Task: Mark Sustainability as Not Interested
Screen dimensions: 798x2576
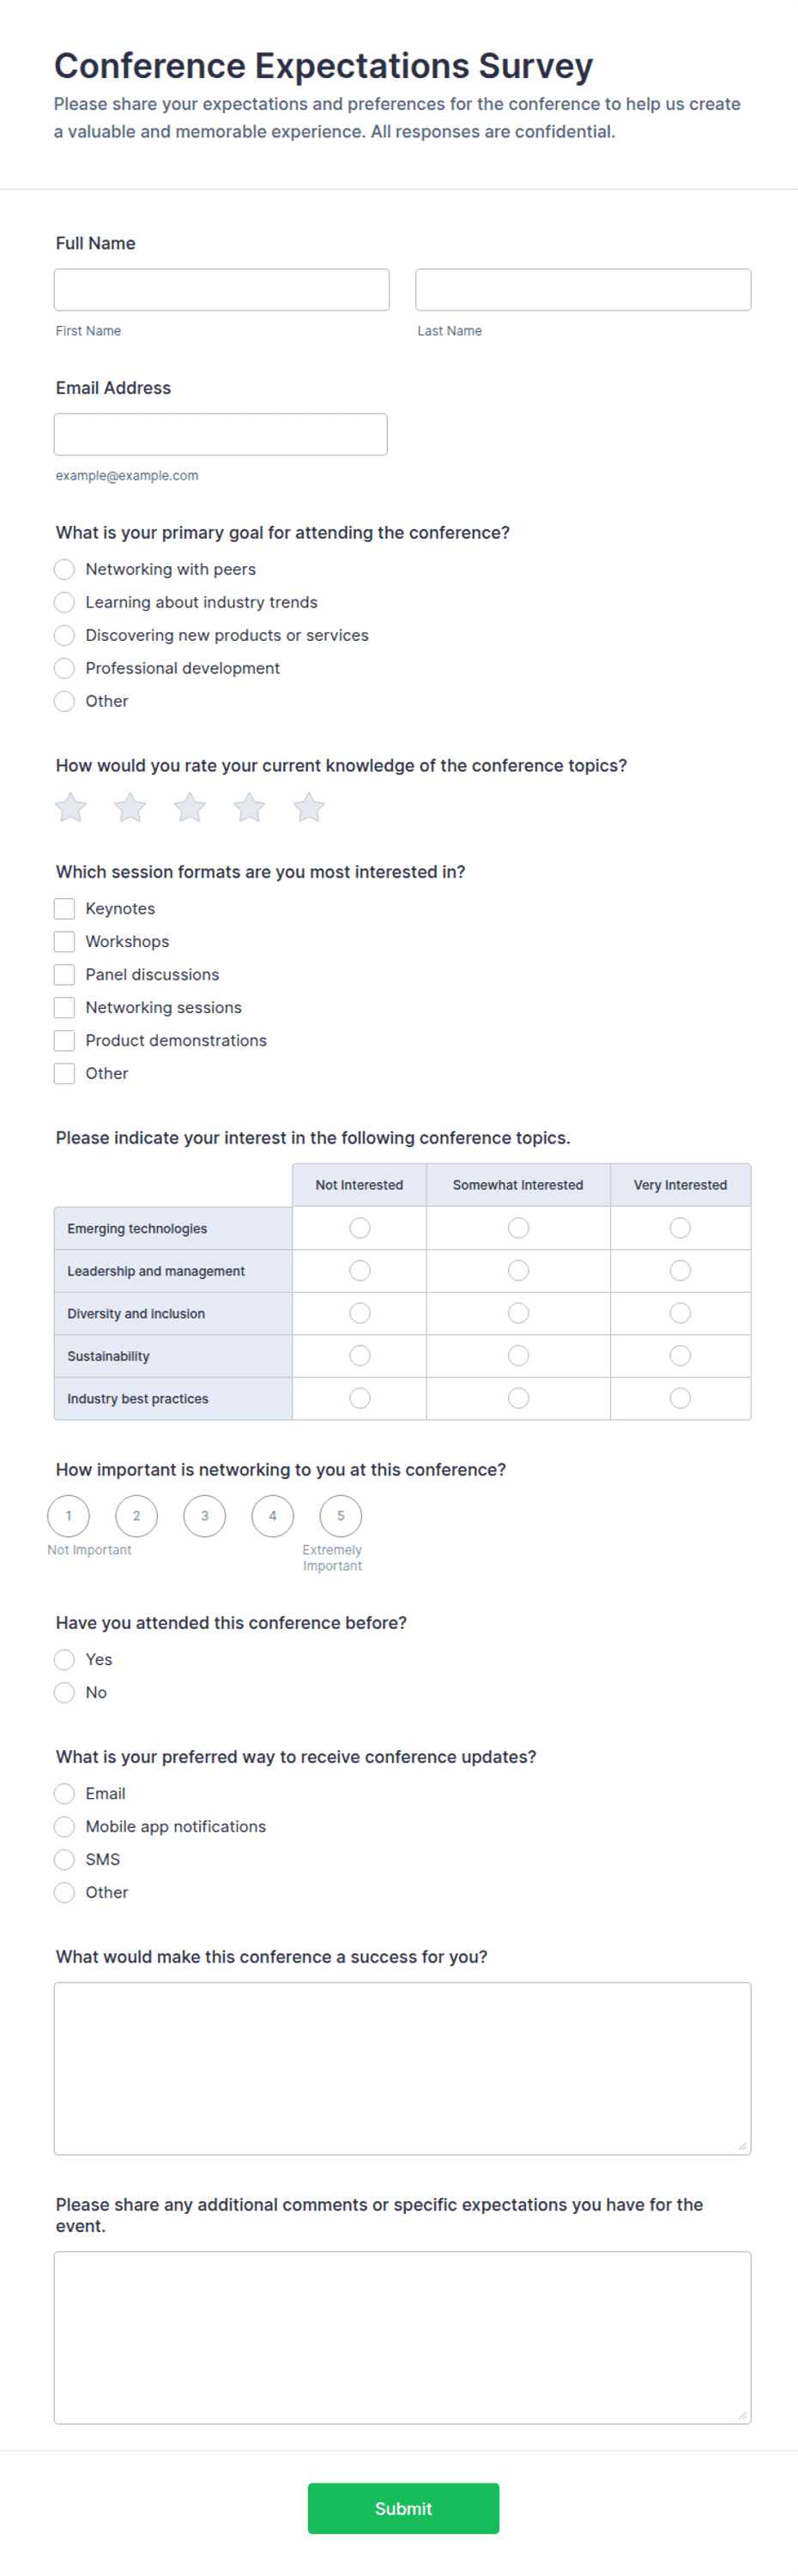Action: click(x=360, y=1356)
